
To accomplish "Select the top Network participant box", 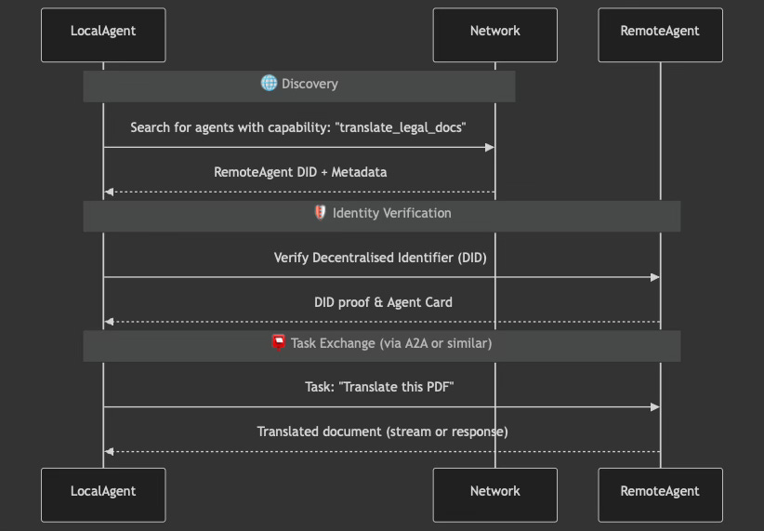I will [x=495, y=34].
